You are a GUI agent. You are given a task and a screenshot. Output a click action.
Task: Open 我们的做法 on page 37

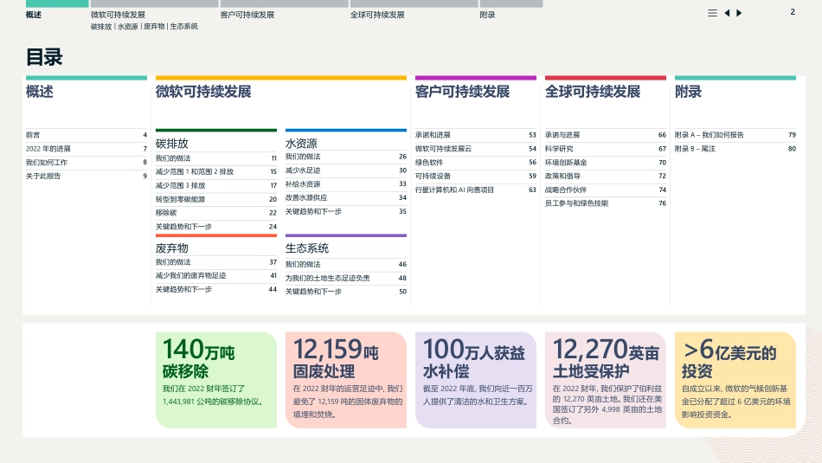(x=216, y=261)
